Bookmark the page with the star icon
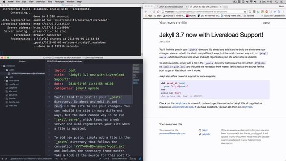The width and height of the screenshot is (286, 161). coord(245,12)
